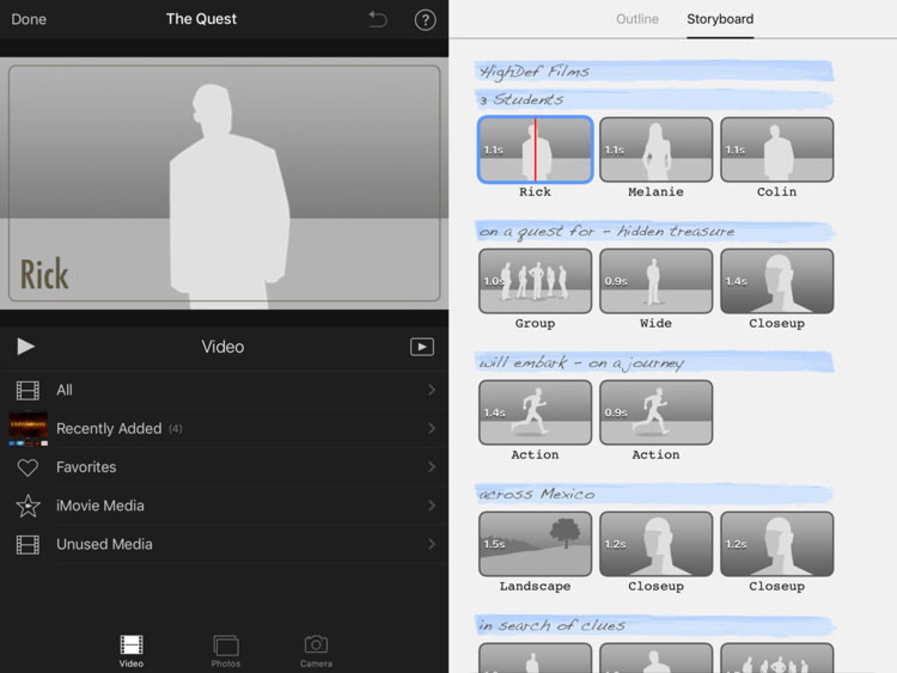The width and height of the screenshot is (897, 673).
Task: Tap the undo arrow icon
Action: (377, 20)
